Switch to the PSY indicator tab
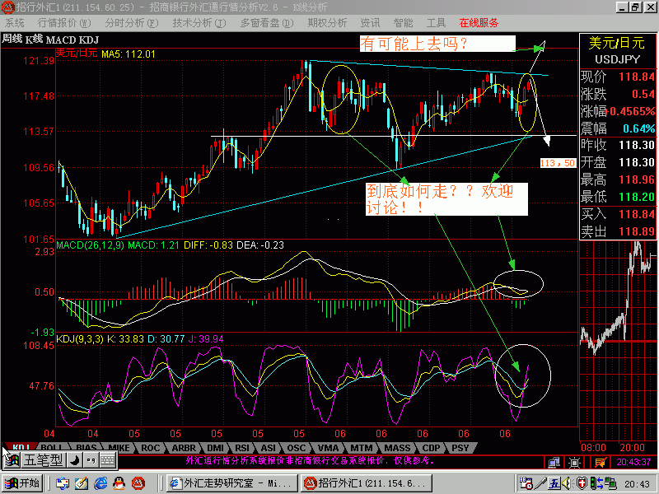 460,448
